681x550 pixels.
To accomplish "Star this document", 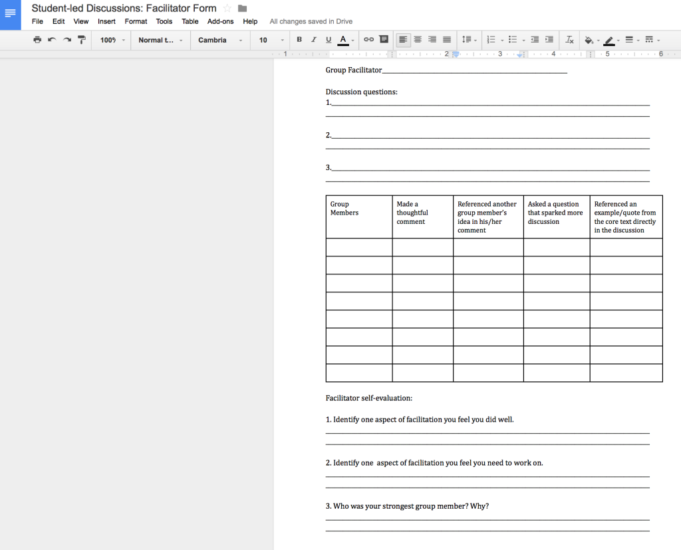I will coord(227,9).
